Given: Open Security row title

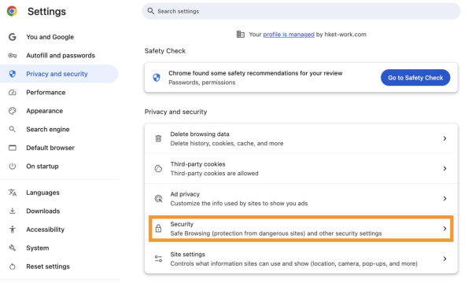Looking at the screenshot, I should [x=182, y=224].
